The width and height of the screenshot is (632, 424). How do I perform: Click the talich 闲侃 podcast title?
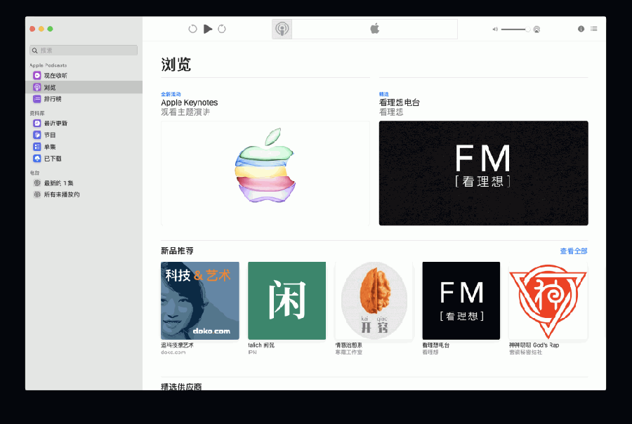click(261, 345)
